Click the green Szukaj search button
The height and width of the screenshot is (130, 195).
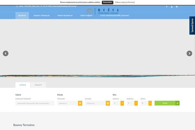point(167,103)
